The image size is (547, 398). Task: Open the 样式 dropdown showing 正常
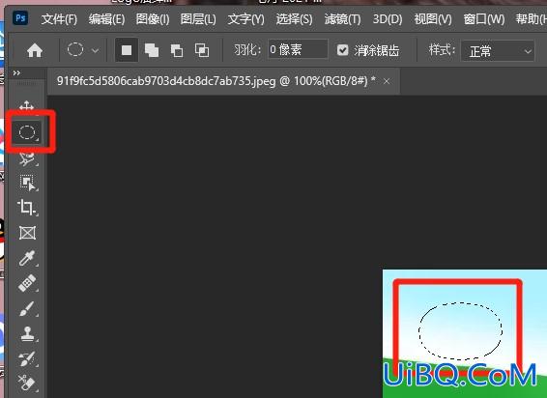point(498,51)
